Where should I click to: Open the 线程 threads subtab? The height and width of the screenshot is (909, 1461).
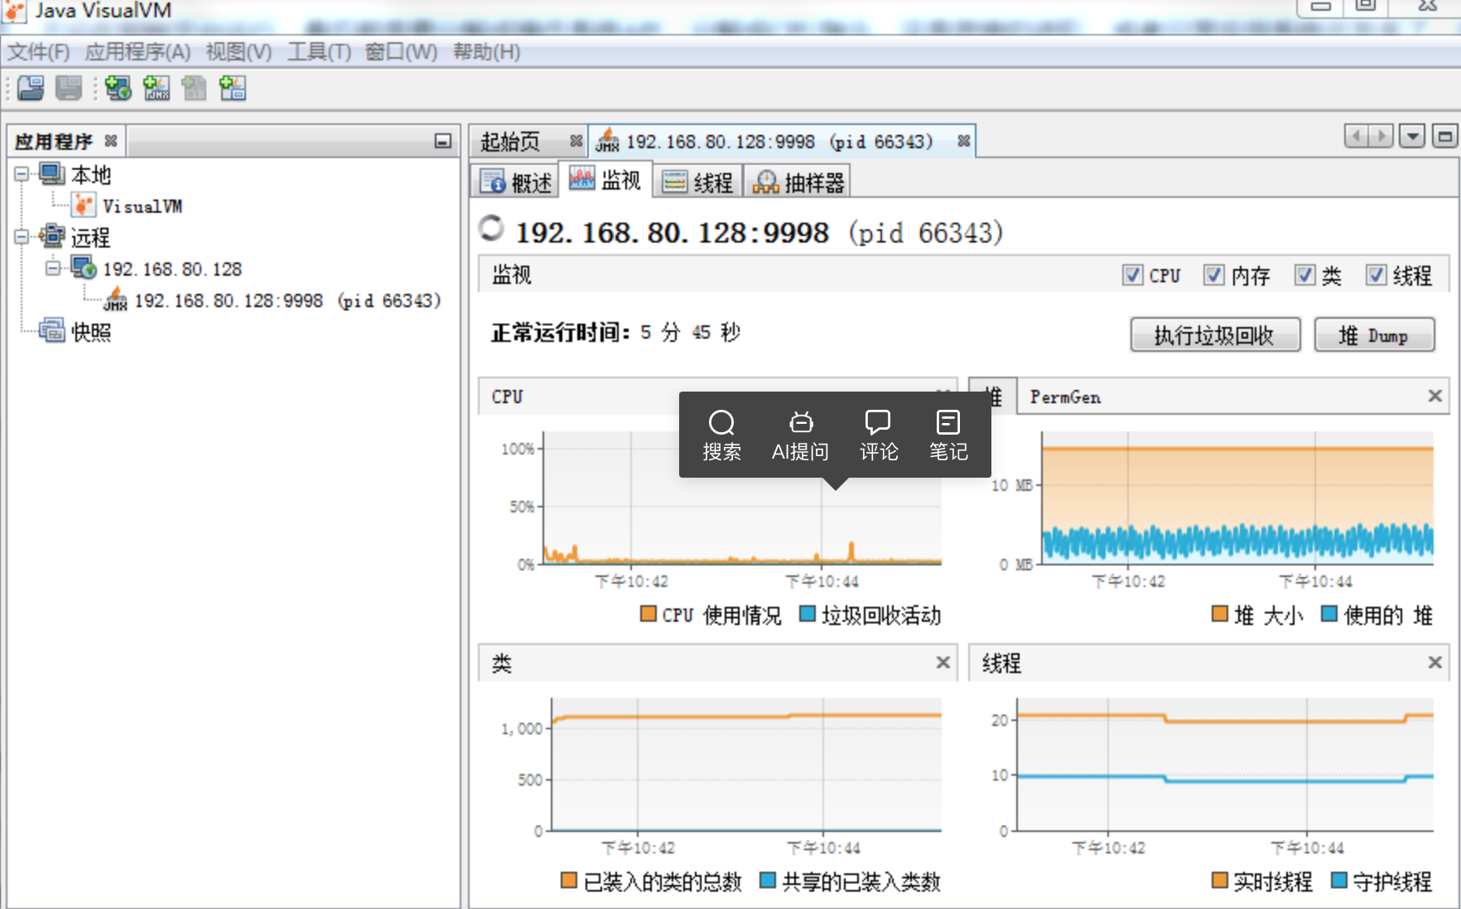tap(697, 181)
